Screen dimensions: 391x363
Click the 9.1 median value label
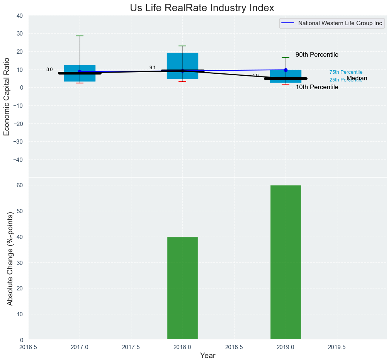153,68
